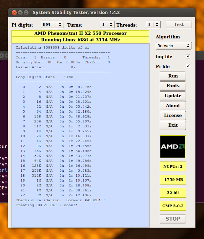This screenshot has width=204, height=239.
Task: Click the NCPUs: 2 info box
Action: pyautogui.click(x=173, y=166)
